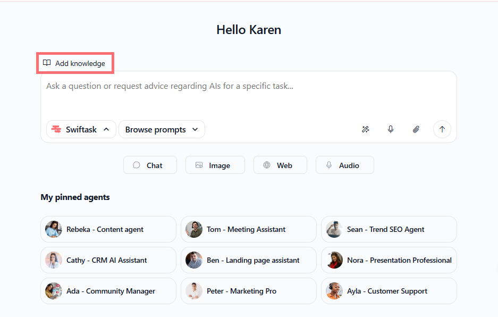
Task: Click the magic wand prompt enhancer icon
Action: (x=366, y=129)
